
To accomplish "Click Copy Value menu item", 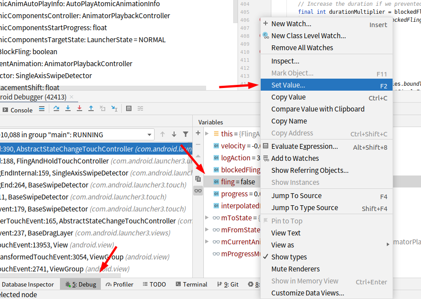I will [326, 97].
